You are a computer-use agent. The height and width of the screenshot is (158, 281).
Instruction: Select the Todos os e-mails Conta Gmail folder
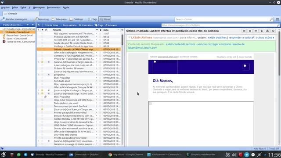[x=19, y=42]
